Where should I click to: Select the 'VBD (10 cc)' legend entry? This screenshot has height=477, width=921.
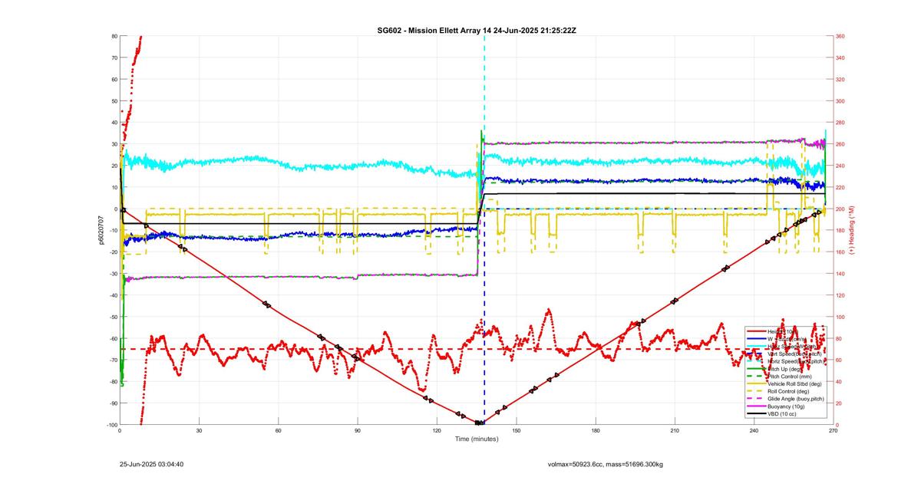(782, 413)
